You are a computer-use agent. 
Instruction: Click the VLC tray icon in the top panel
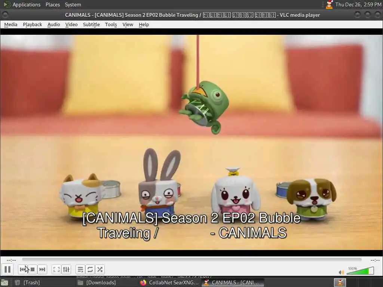[x=329, y=4]
